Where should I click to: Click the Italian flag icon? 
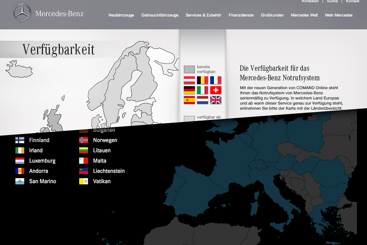click(x=203, y=90)
